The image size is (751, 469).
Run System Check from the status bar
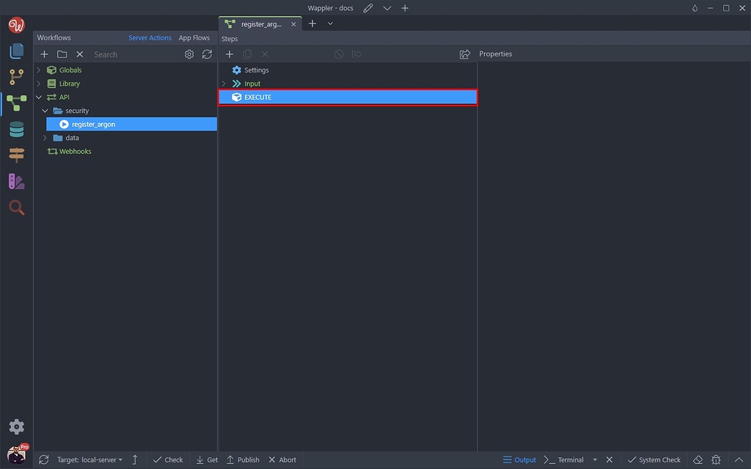coord(655,459)
